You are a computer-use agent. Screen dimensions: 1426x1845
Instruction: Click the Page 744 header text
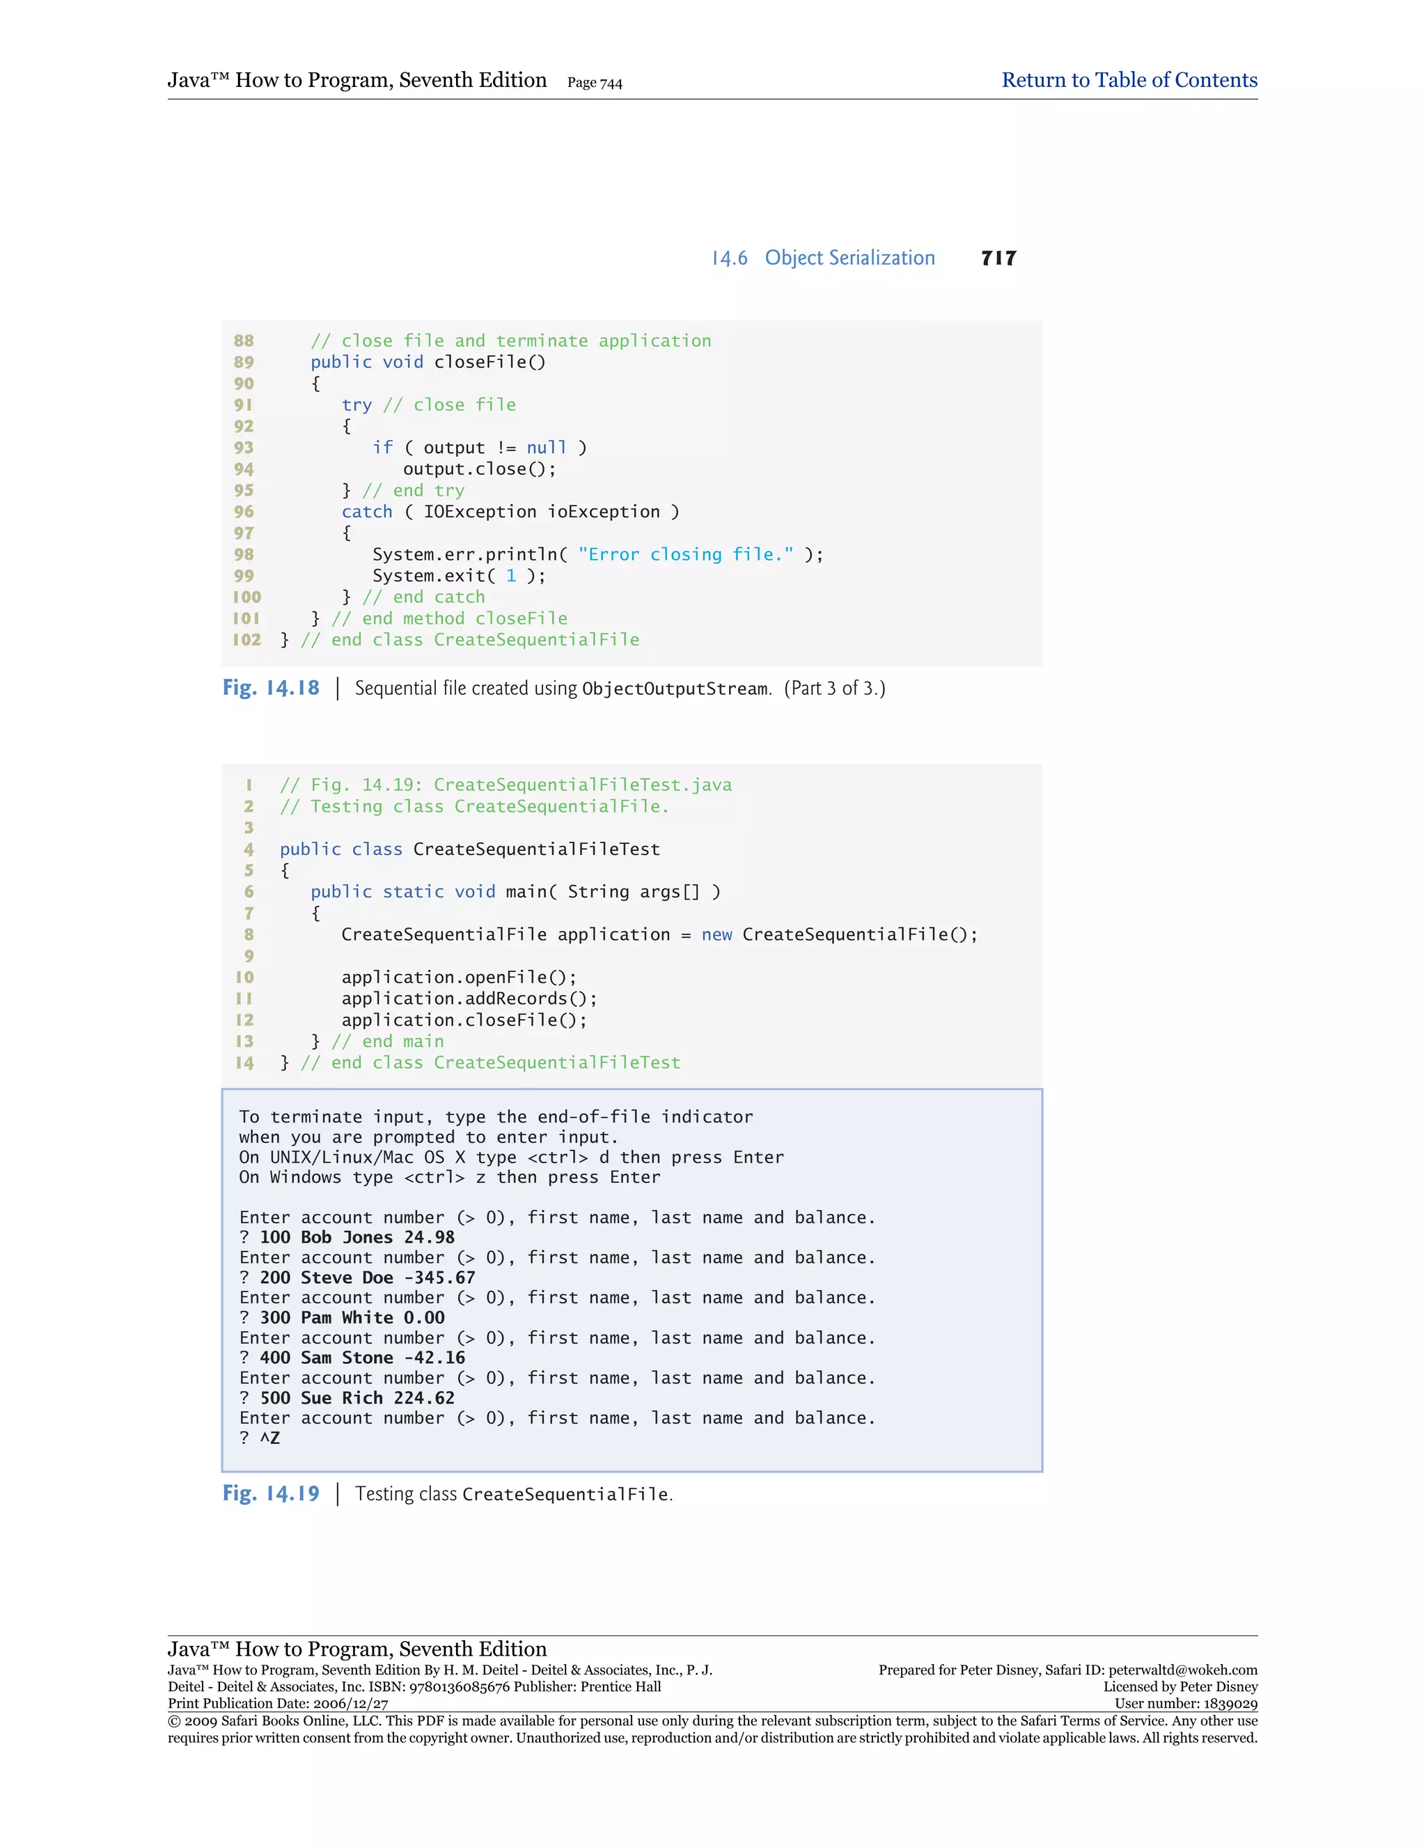(x=595, y=83)
